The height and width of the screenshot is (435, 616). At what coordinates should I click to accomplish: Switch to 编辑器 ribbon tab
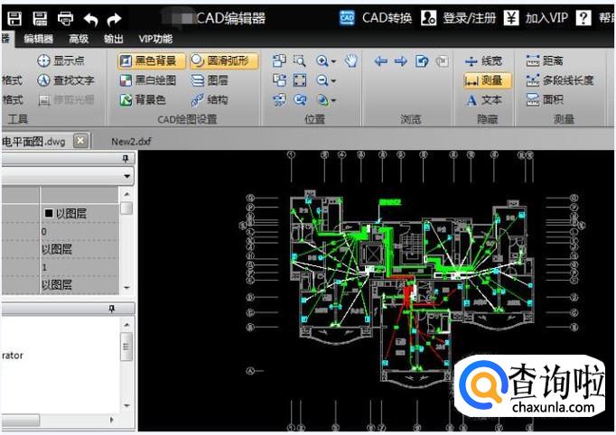click(38, 39)
